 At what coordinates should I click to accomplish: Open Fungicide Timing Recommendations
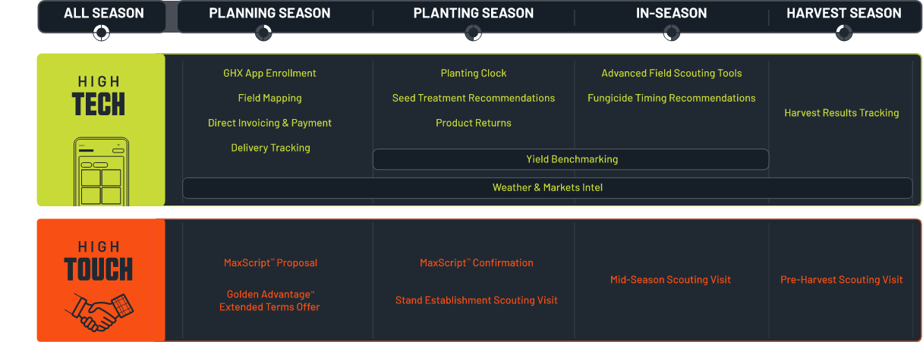coord(671,98)
